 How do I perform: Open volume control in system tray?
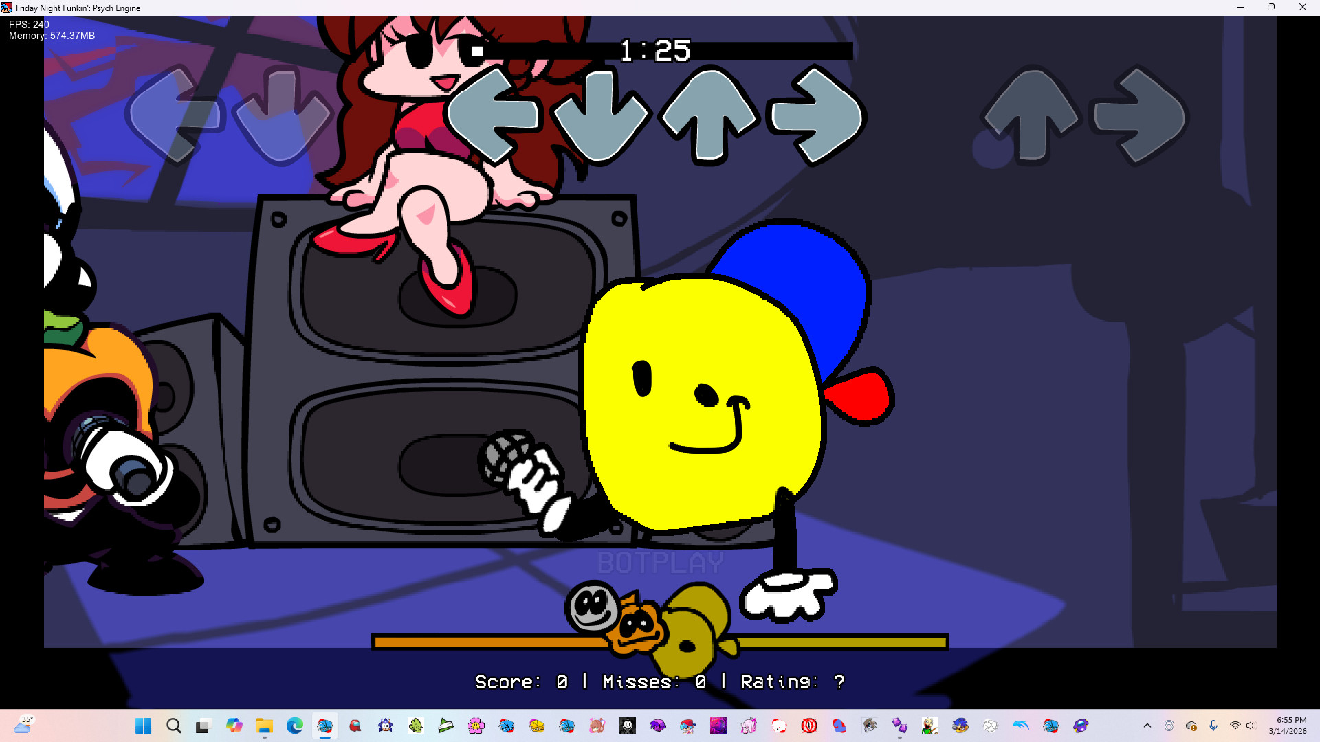1251,726
